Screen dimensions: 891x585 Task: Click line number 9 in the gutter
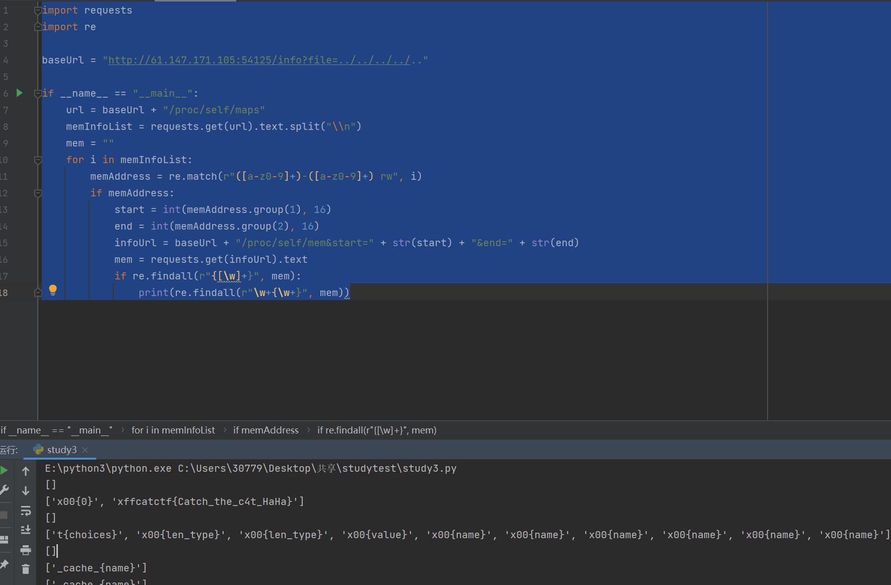pos(5,143)
